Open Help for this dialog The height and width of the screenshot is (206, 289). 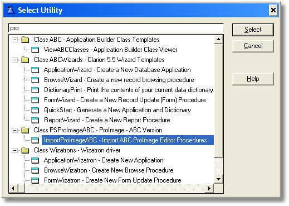pyautogui.click(x=253, y=79)
